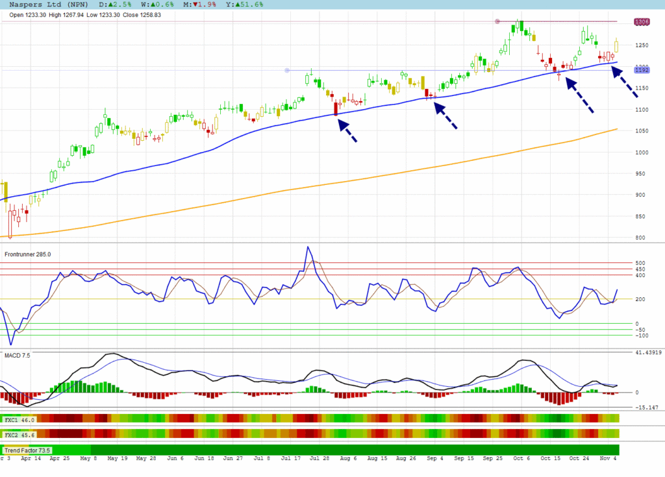
Task: Select the leftmost dashed blue arrow annotation
Action: (347, 130)
